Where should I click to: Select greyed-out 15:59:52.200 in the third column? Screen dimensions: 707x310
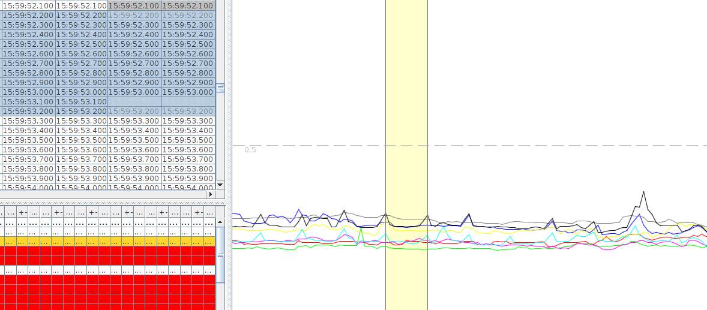(x=134, y=15)
